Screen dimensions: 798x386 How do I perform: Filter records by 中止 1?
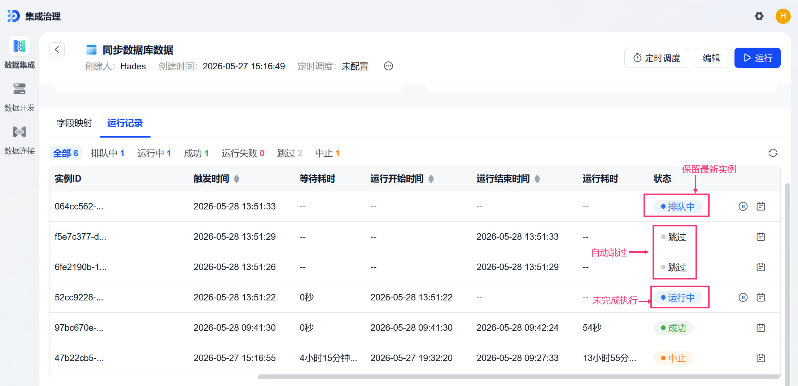click(x=327, y=153)
